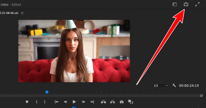
Task: Click the Lift button icon
Action: [x=103, y=102]
